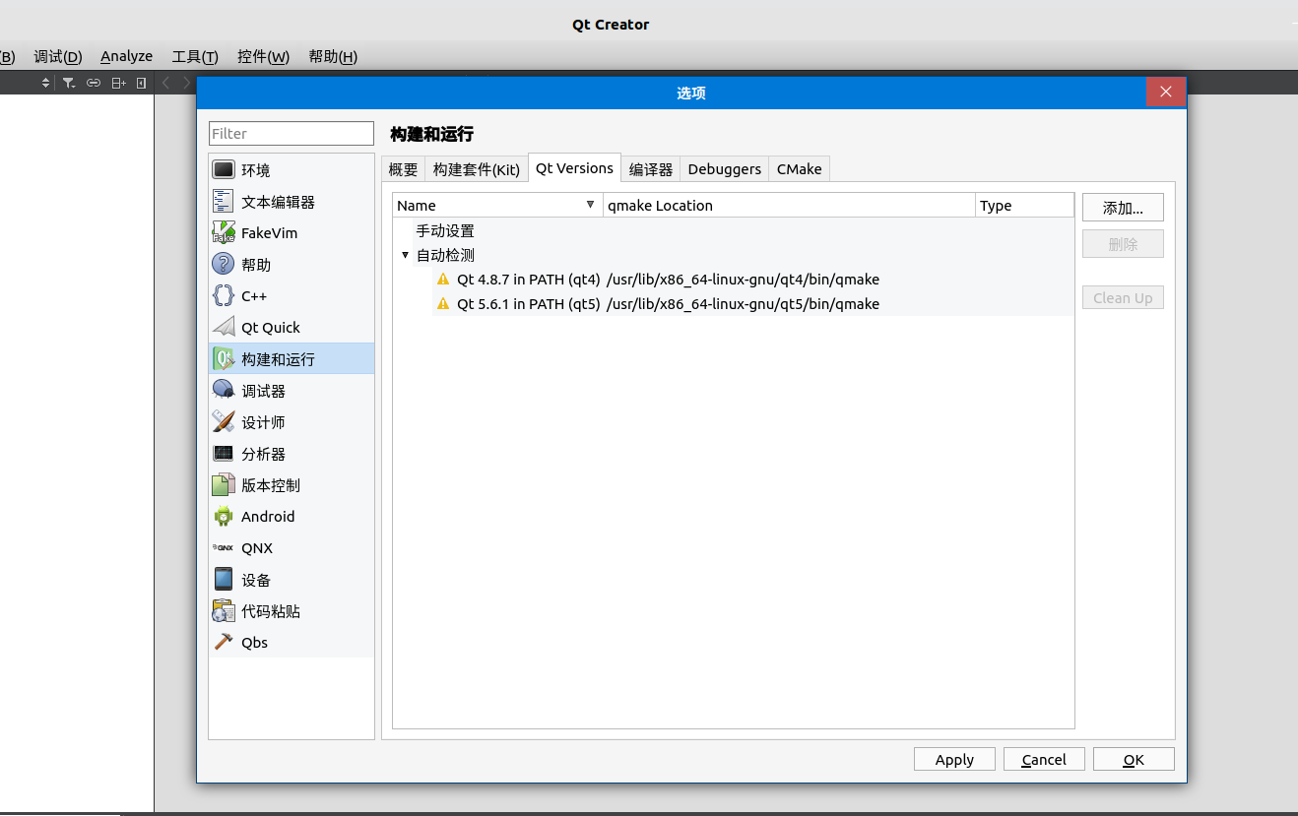Open the Android settings category

point(292,517)
